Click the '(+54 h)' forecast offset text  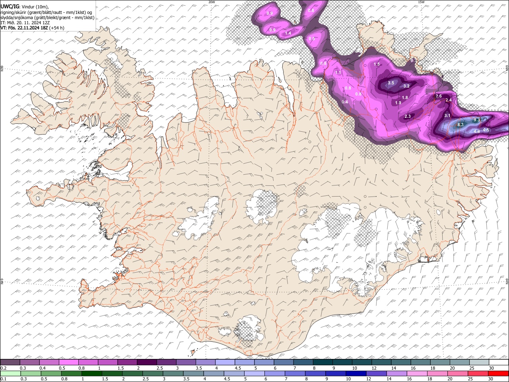(57, 28)
